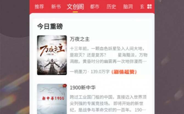Open the 万夜之主 book cover
The height and width of the screenshot is (114, 184).
click(52, 55)
